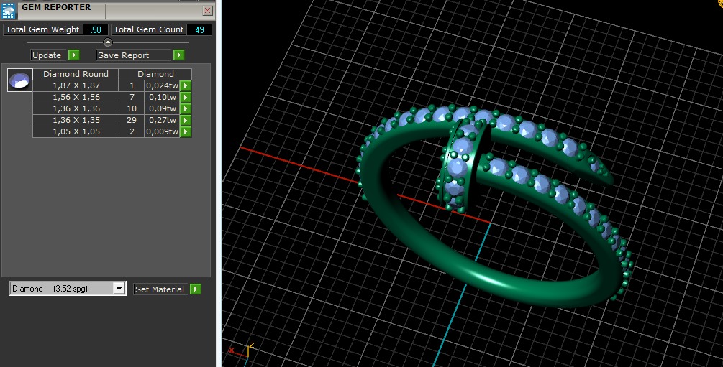Click the Set Material button
The image size is (723, 367).
pyautogui.click(x=161, y=289)
